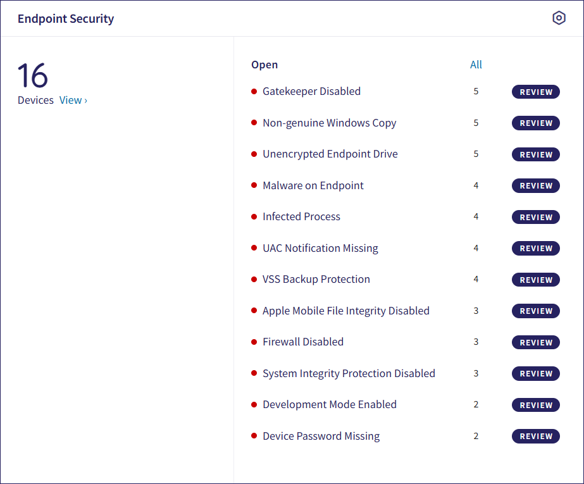Hit Review for UAC Notification Missing

point(535,249)
